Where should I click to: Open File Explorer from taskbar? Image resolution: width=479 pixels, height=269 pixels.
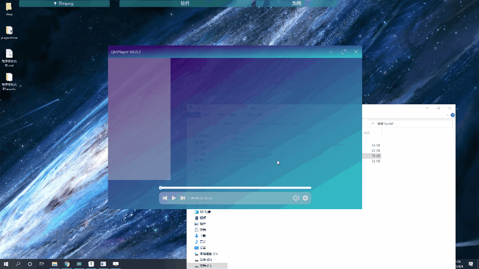click(55, 264)
